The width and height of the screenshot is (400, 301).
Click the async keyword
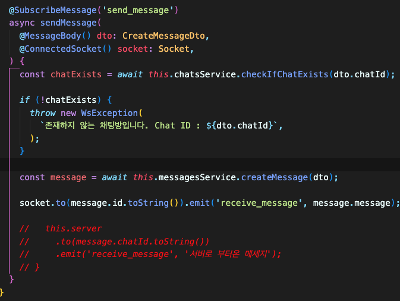click(21, 23)
